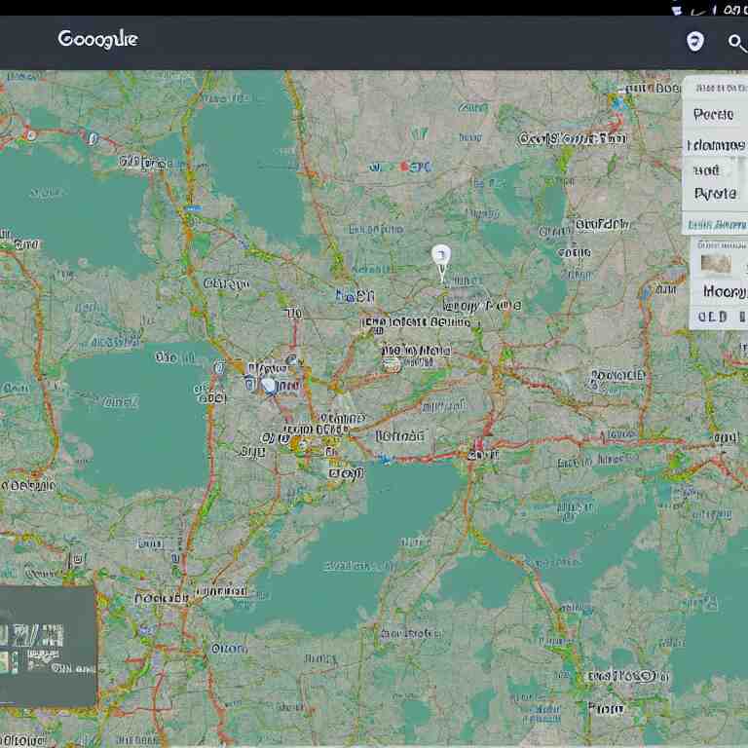Click the circular red marker at left edge
The height and width of the screenshot is (748, 748).
(x=30, y=134)
